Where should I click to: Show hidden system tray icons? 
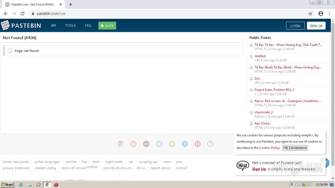point(292,185)
